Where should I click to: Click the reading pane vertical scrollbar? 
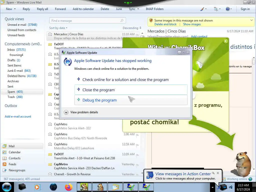(253, 113)
